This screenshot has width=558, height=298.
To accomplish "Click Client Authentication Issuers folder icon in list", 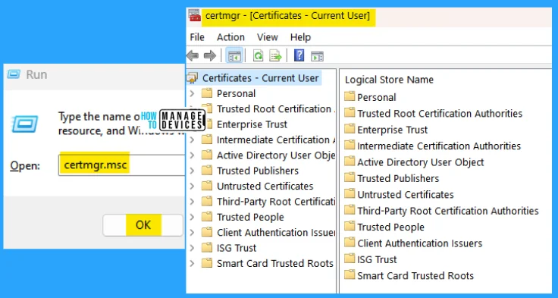I will 350,243.
